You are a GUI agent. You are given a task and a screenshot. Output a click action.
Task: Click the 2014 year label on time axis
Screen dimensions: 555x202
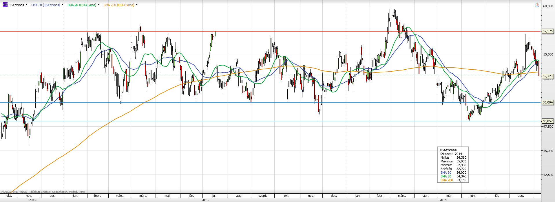(443, 200)
